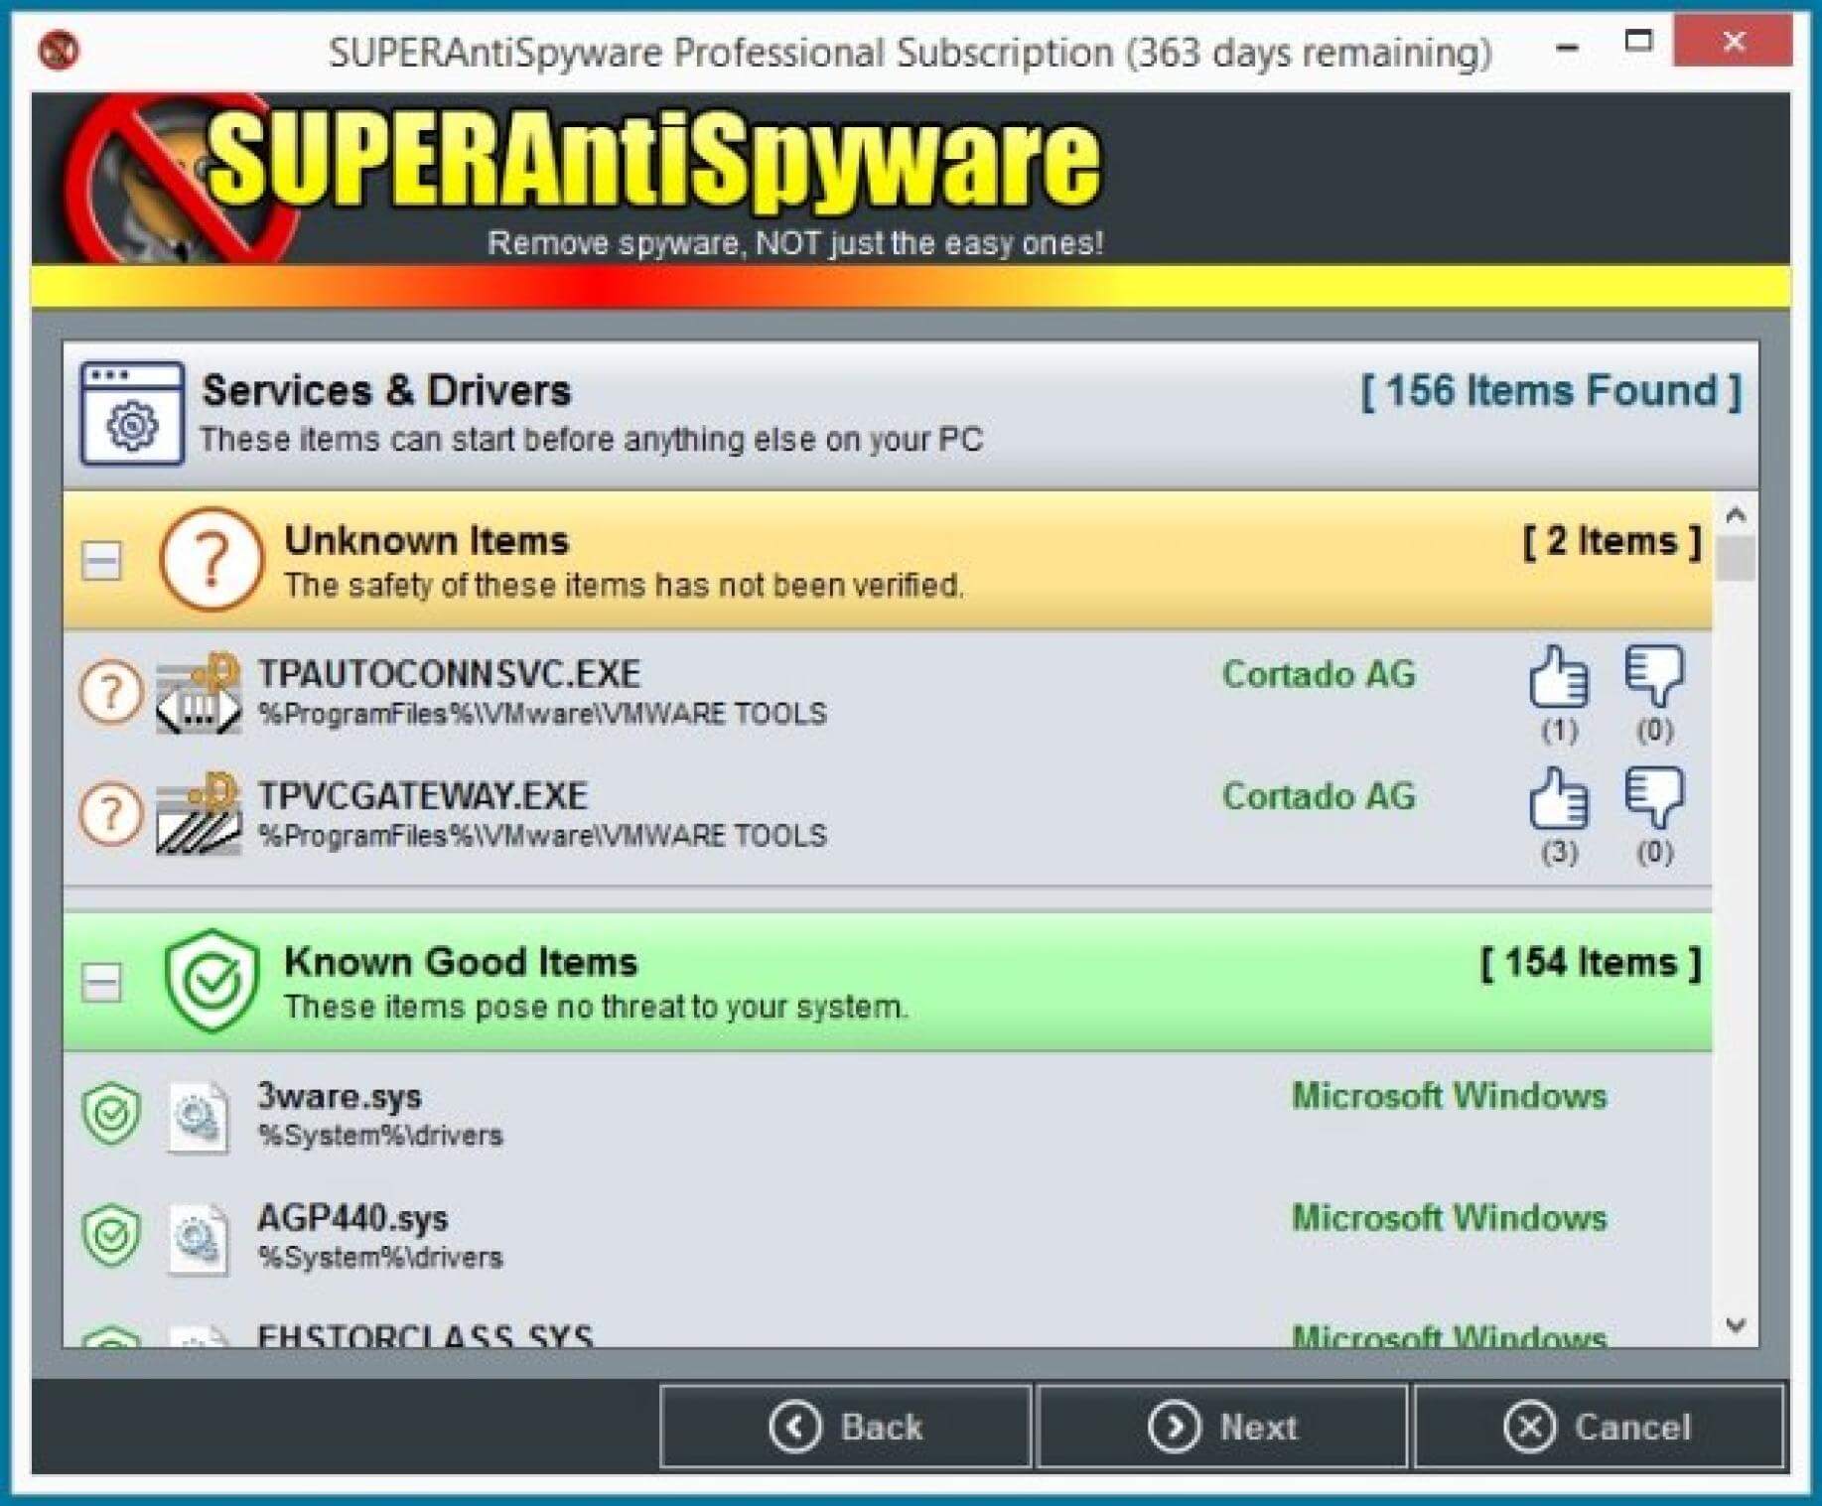Select the TPVCGATEWAY.EXE entry name
1822x1506 pixels.
point(423,796)
